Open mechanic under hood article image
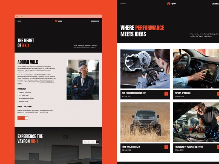This screenshot has height=164, width=219. (x=196, y=122)
